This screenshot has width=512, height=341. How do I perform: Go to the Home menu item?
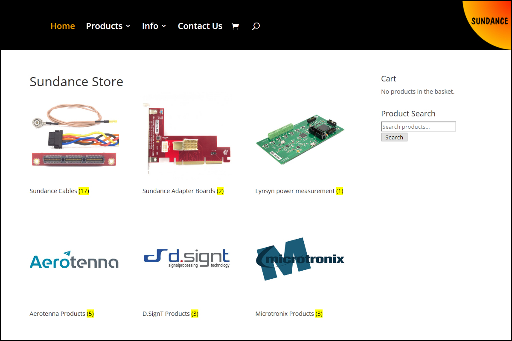63,26
